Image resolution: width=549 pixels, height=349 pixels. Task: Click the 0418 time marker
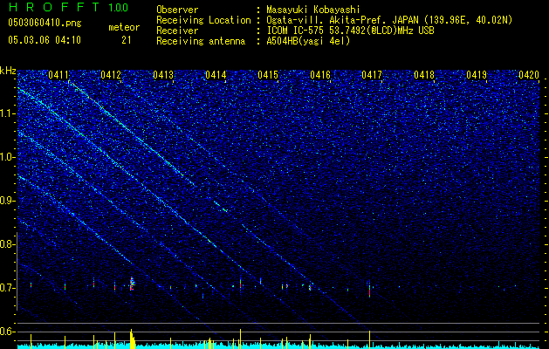click(x=424, y=74)
